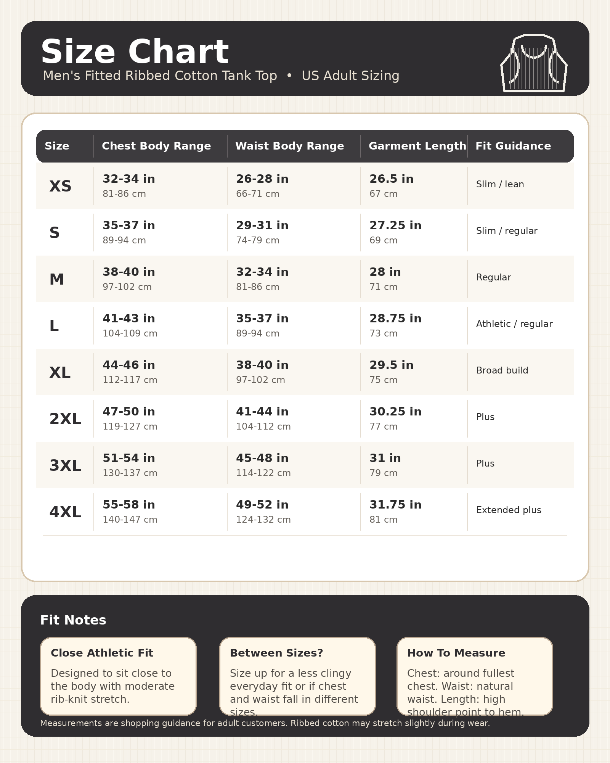Image resolution: width=610 pixels, height=763 pixels.
Task: Click the Fit Notes heading
Action: click(73, 620)
